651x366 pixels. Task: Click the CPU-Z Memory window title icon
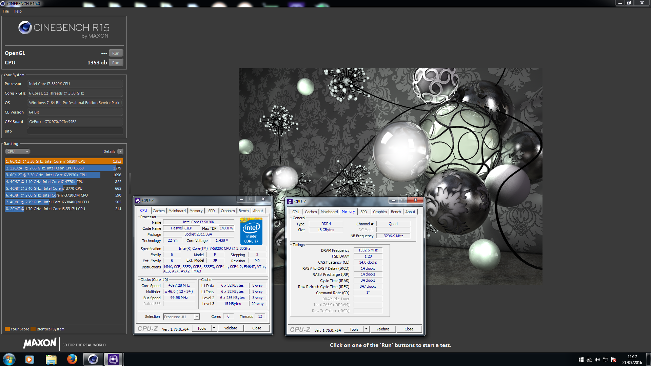290,202
